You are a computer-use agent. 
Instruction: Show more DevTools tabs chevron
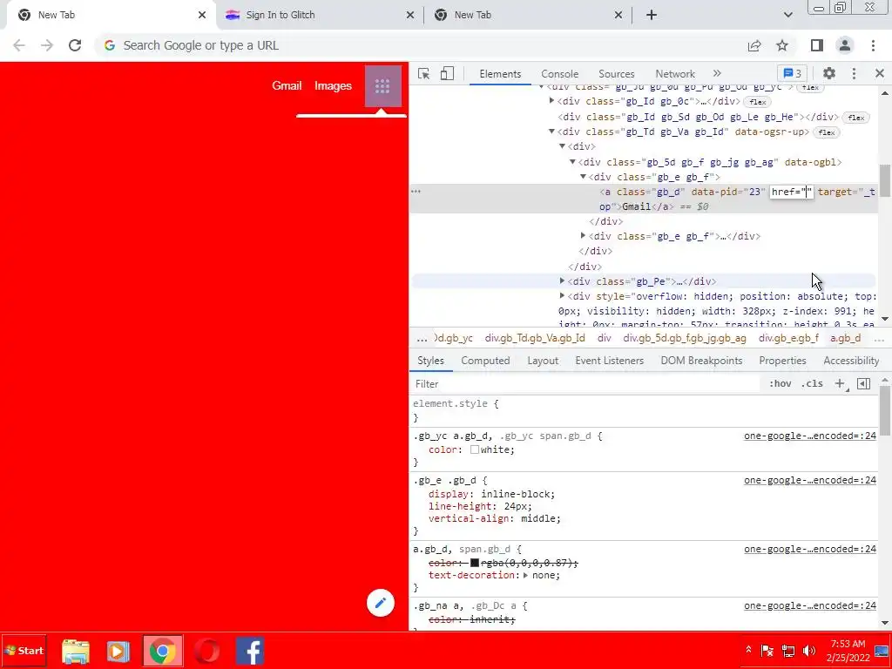click(x=717, y=73)
